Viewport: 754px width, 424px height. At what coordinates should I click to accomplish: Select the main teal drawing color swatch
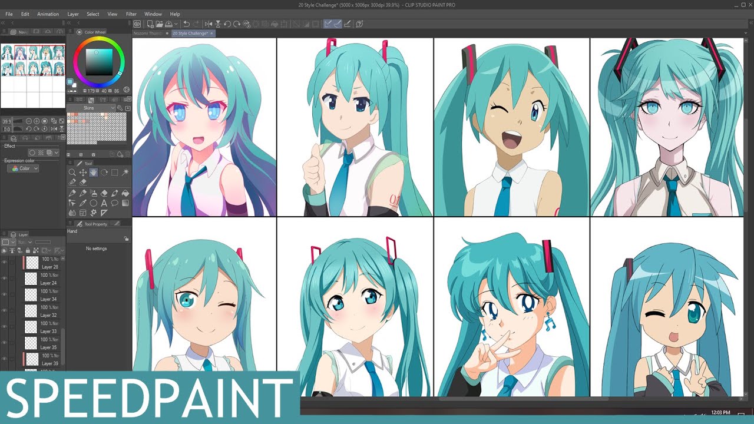70,82
